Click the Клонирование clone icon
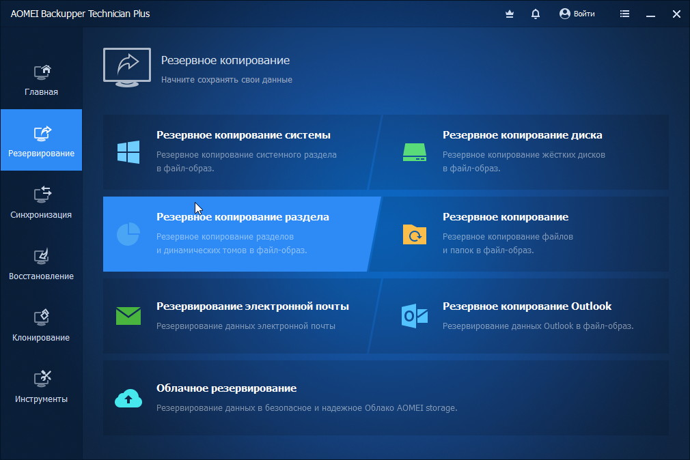 coord(42,317)
